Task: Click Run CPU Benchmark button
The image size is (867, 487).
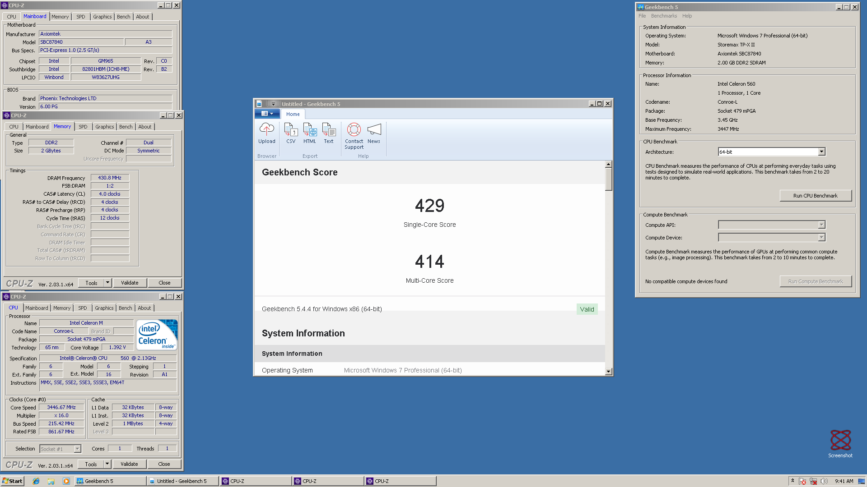Action: (815, 196)
